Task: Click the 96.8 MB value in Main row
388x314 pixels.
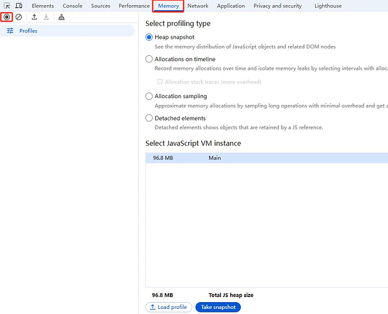Action: [x=163, y=158]
